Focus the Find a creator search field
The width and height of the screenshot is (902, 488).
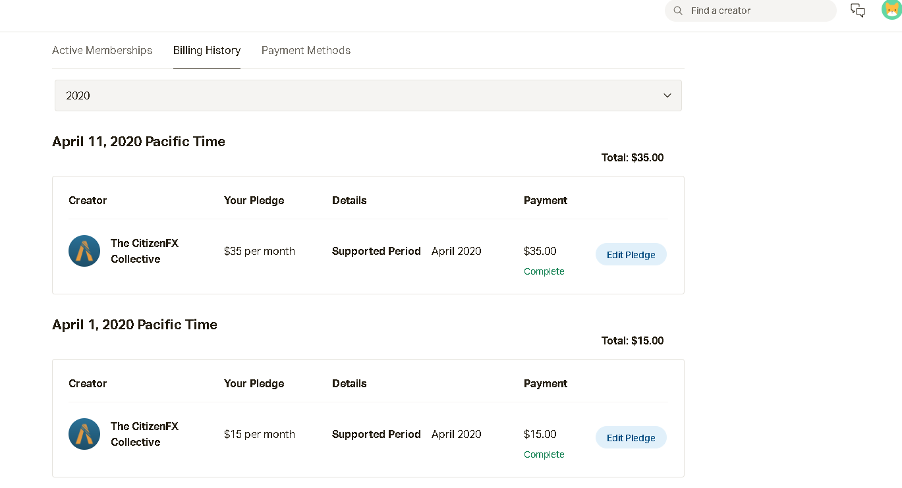tap(758, 11)
